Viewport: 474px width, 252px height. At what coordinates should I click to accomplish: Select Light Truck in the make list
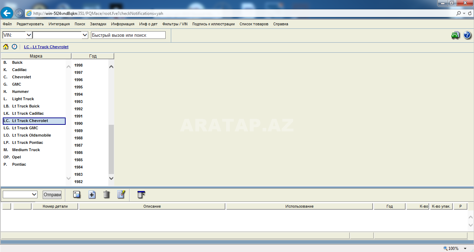34,99
